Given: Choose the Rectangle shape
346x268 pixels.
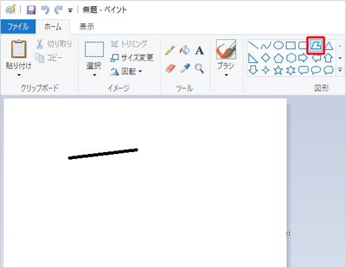Looking at the screenshot, I should tap(291, 46).
